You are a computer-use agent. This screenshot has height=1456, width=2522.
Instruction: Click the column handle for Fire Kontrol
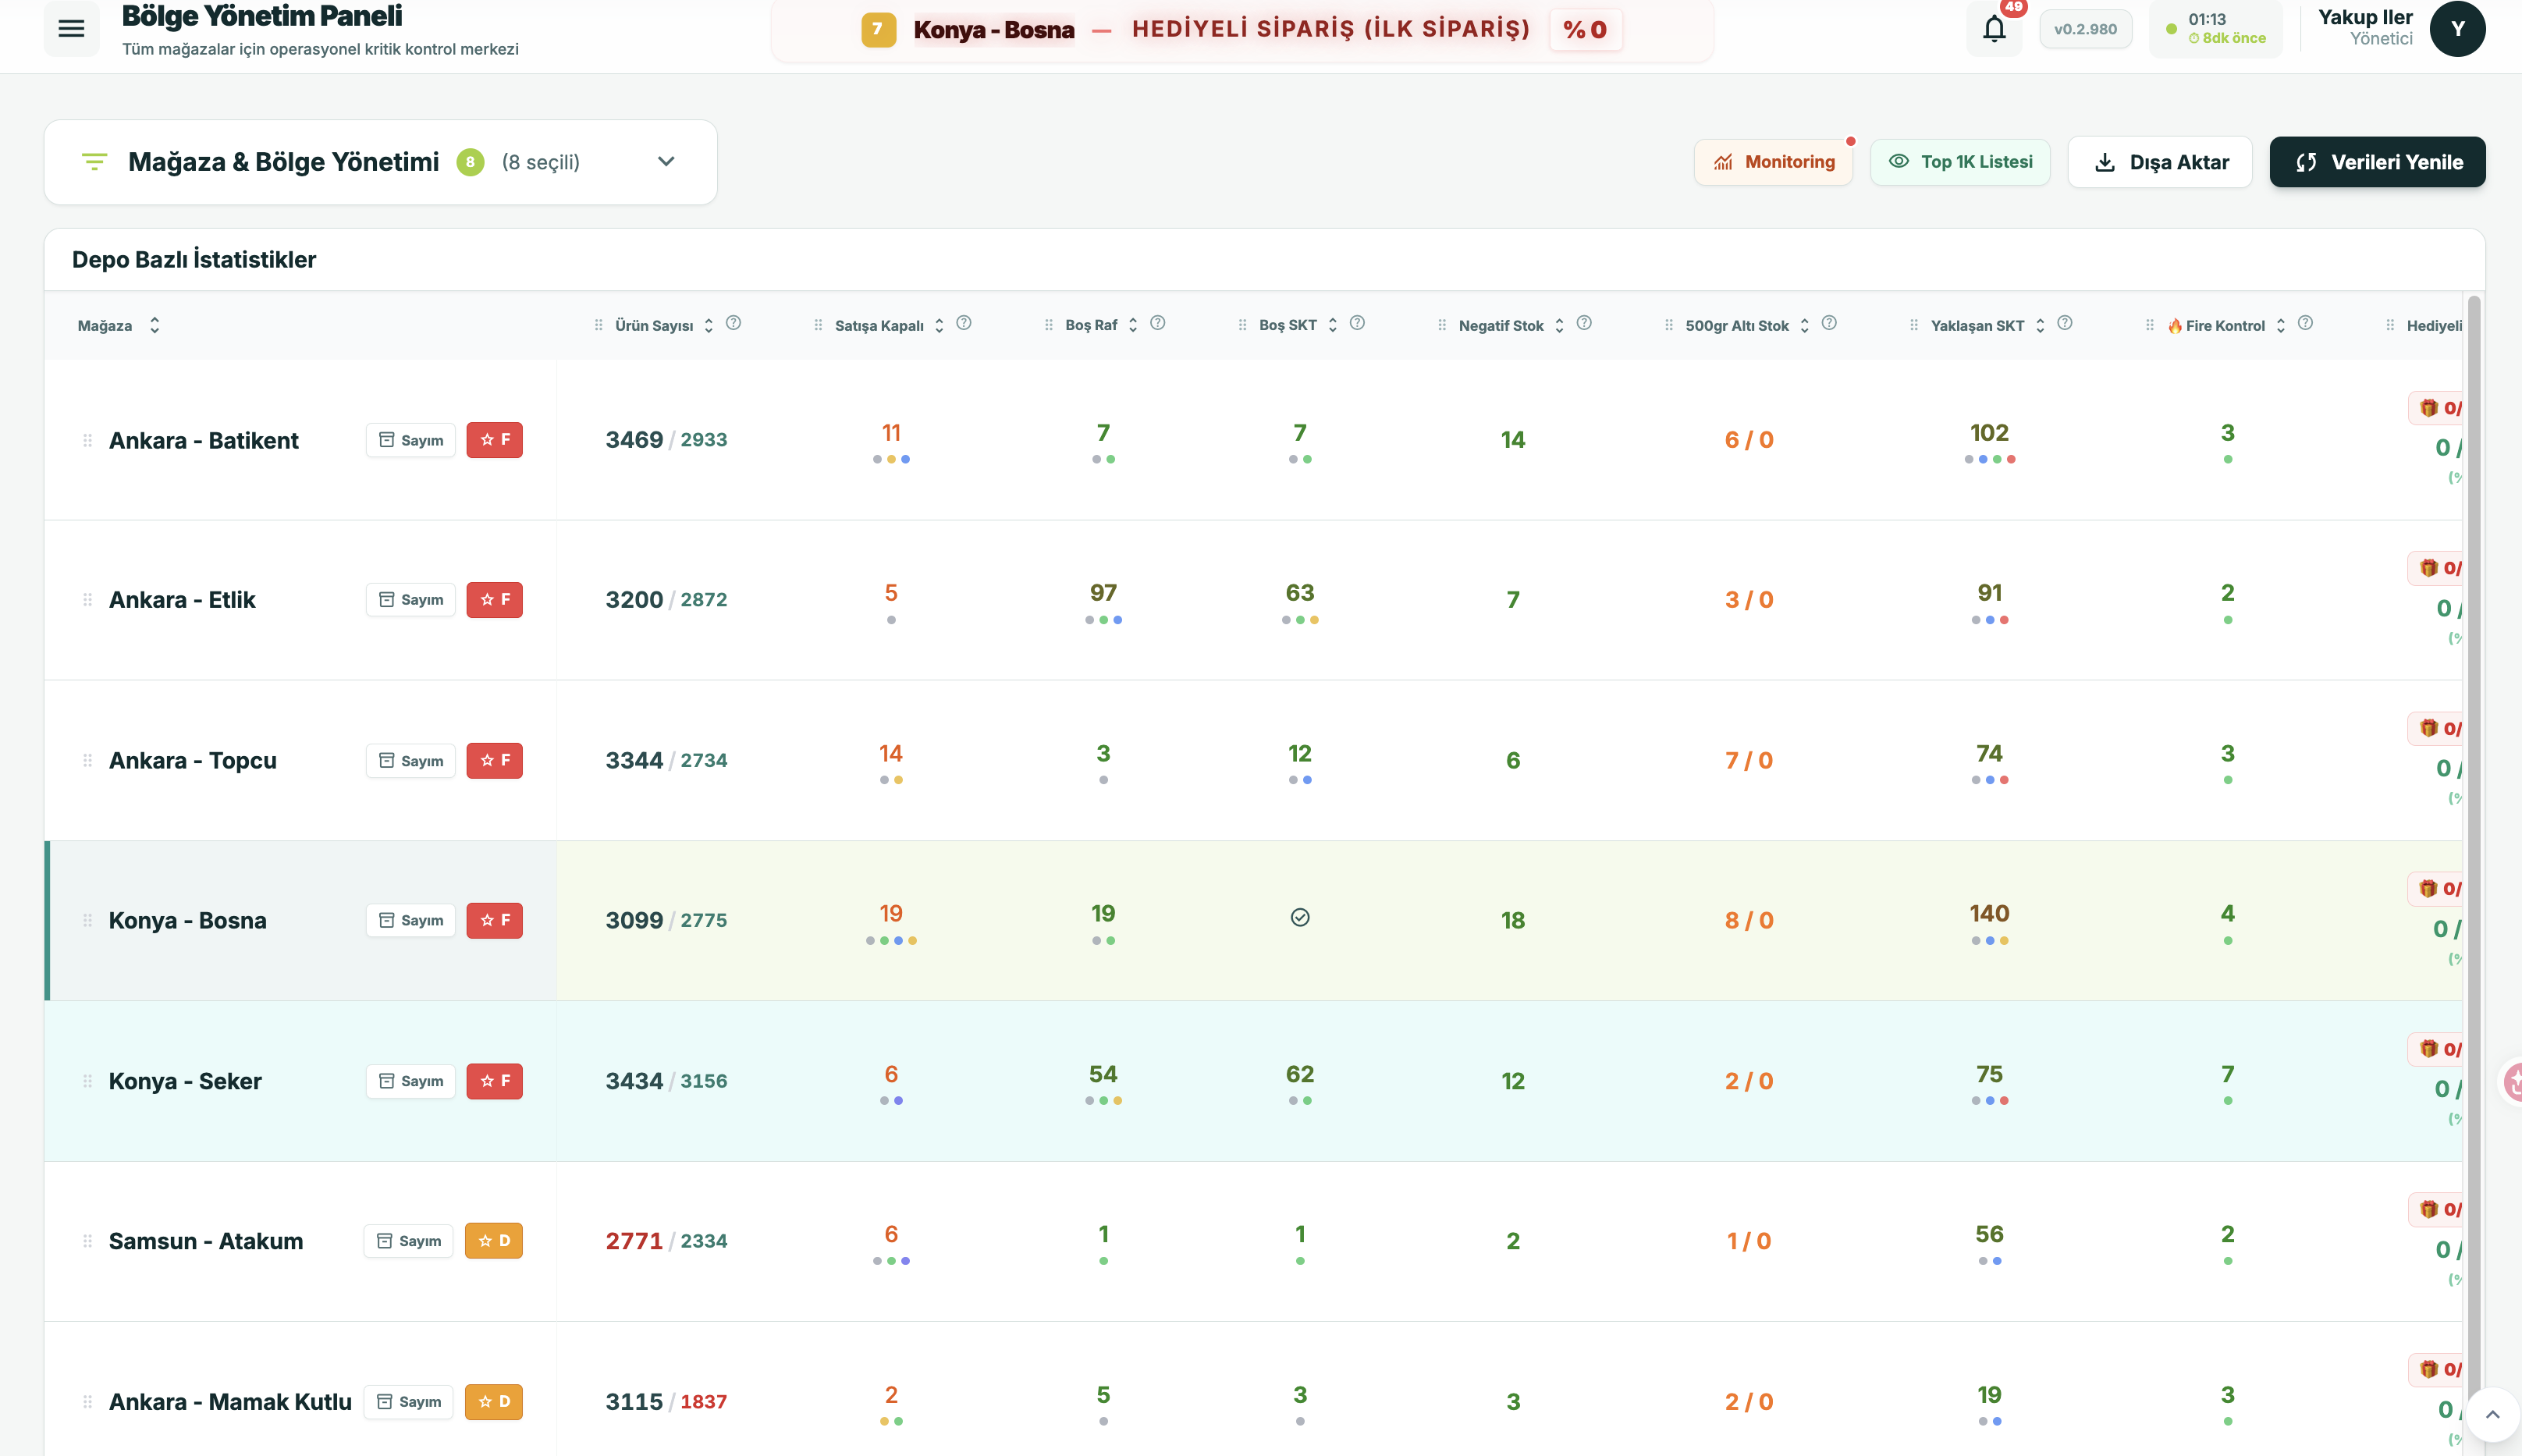pyautogui.click(x=2150, y=325)
